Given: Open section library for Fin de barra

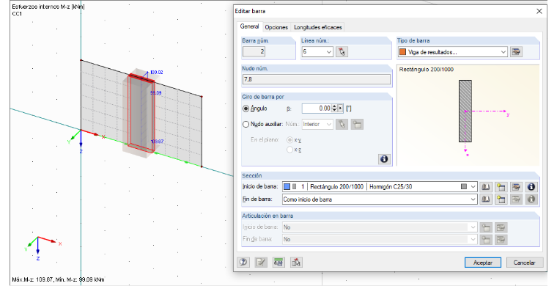Looking at the screenshot, I should tap(486, 199).
